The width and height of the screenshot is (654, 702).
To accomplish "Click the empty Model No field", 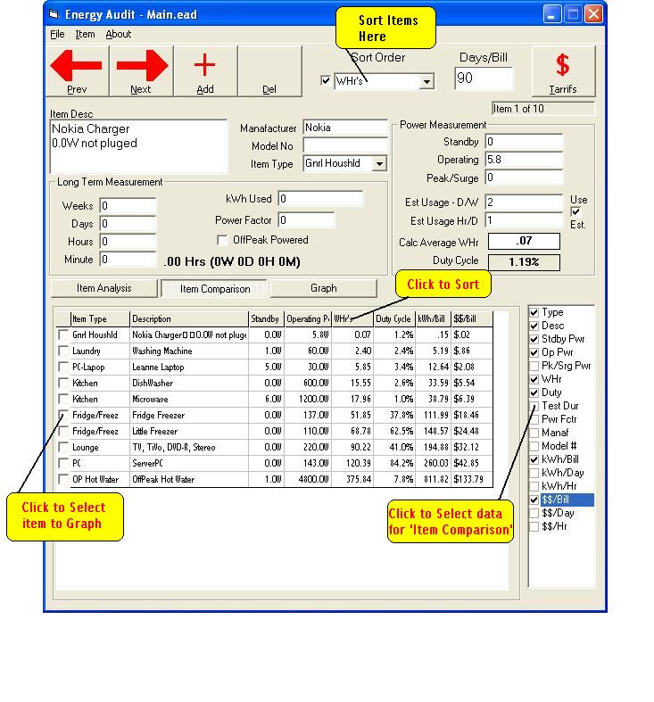I will (x=345, y=145).
